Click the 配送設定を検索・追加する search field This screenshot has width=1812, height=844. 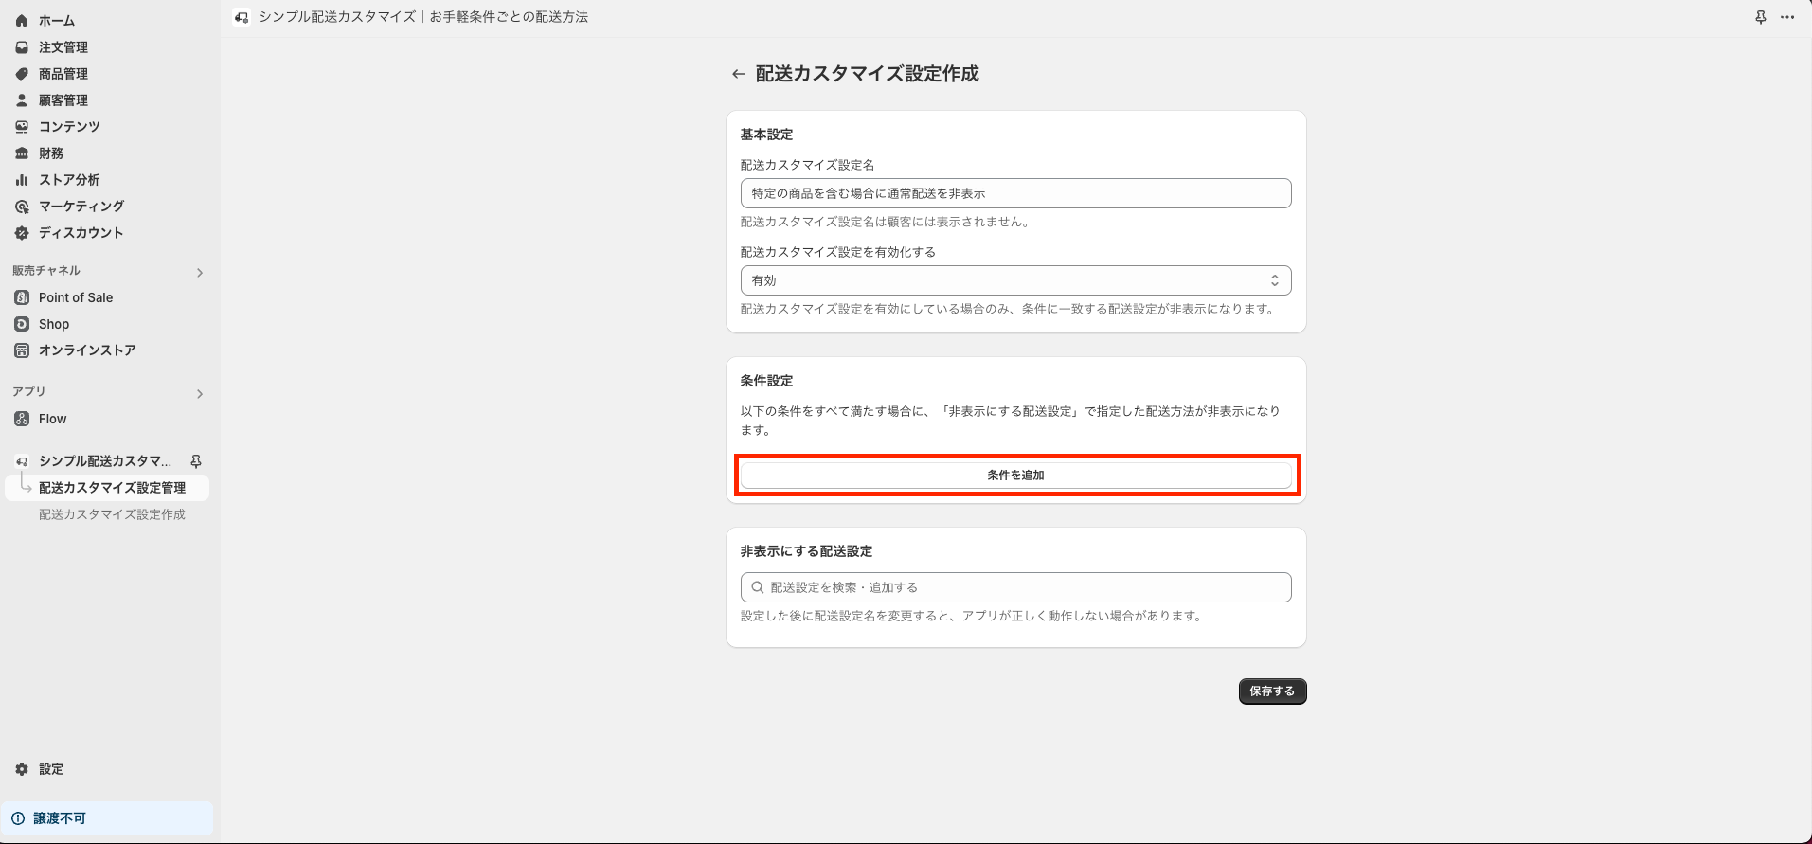pos(1016,587)
